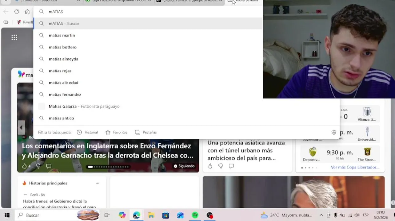
Task: Filter search by Favoritos
Action: pos(116,132)
